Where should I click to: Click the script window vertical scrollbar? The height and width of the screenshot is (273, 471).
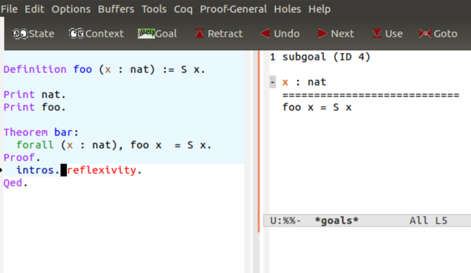pos(256,162)
